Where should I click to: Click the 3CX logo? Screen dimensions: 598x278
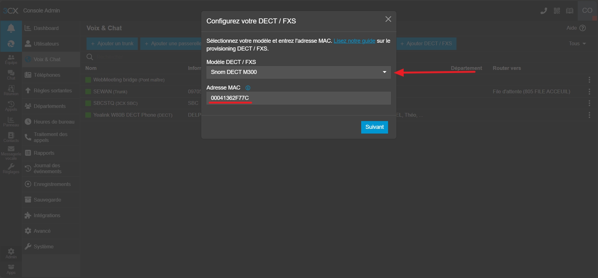click(11, 11)
